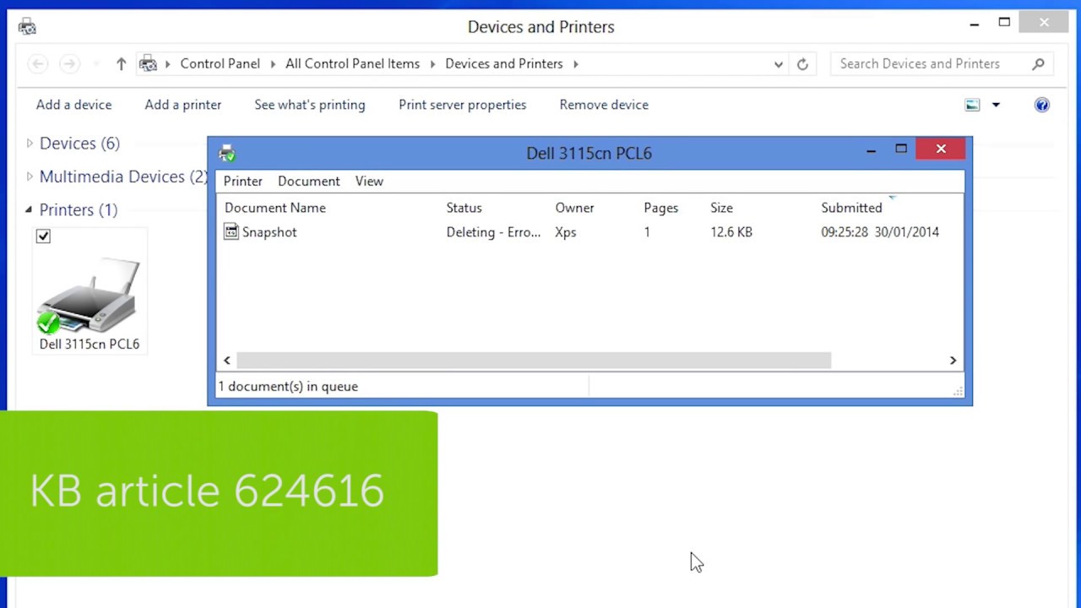The width and height of the screenshot is (1081, 608).
Task: Select the Snapshot document name
Action: pos(269,232)
